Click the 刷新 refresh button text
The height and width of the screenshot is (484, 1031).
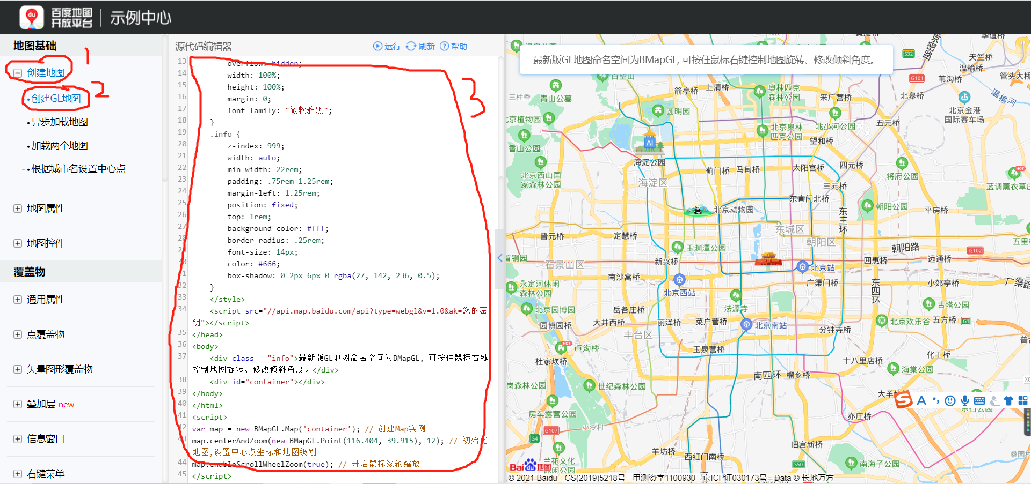point(426,47)
